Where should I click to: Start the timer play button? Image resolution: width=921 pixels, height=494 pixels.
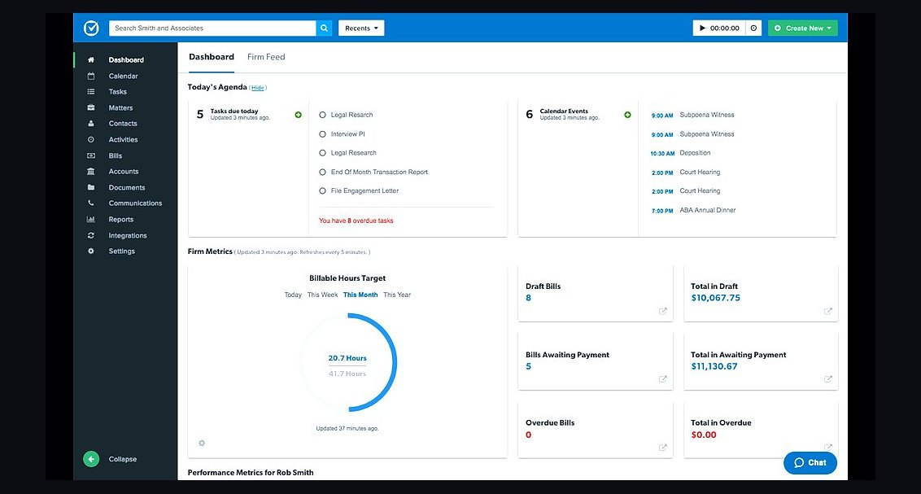(x=702, y=28)
